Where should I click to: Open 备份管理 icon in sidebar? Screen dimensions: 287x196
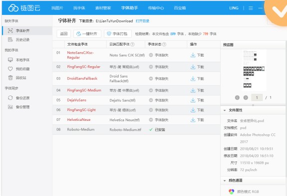(10, 107)
